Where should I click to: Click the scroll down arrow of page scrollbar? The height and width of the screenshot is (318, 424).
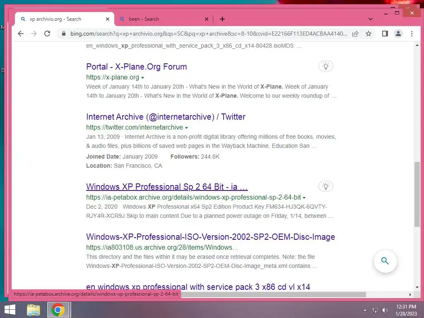[417, 287]
